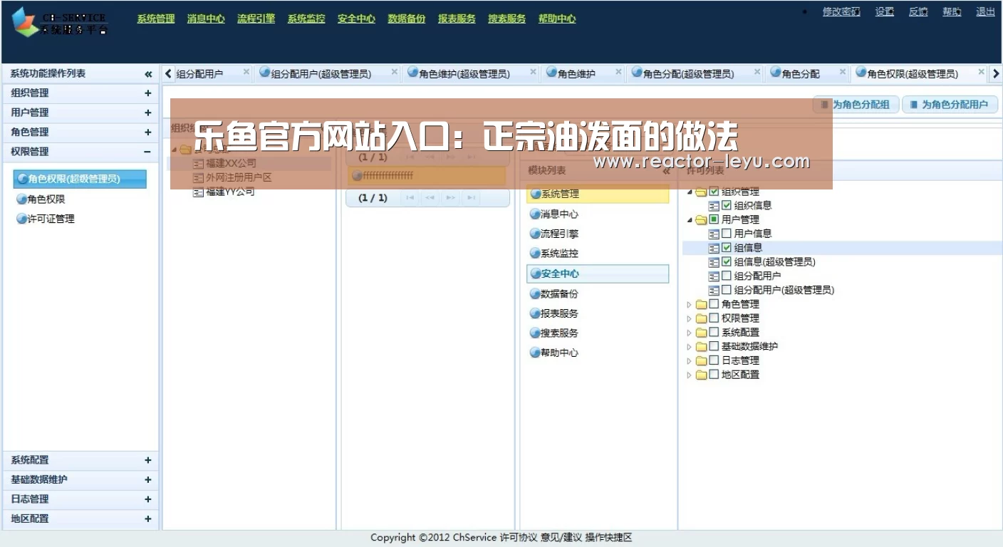This screenshot has width=1003, height=547.
Task: Check the 权限管理 checkbox in tree
Action: 714,318
